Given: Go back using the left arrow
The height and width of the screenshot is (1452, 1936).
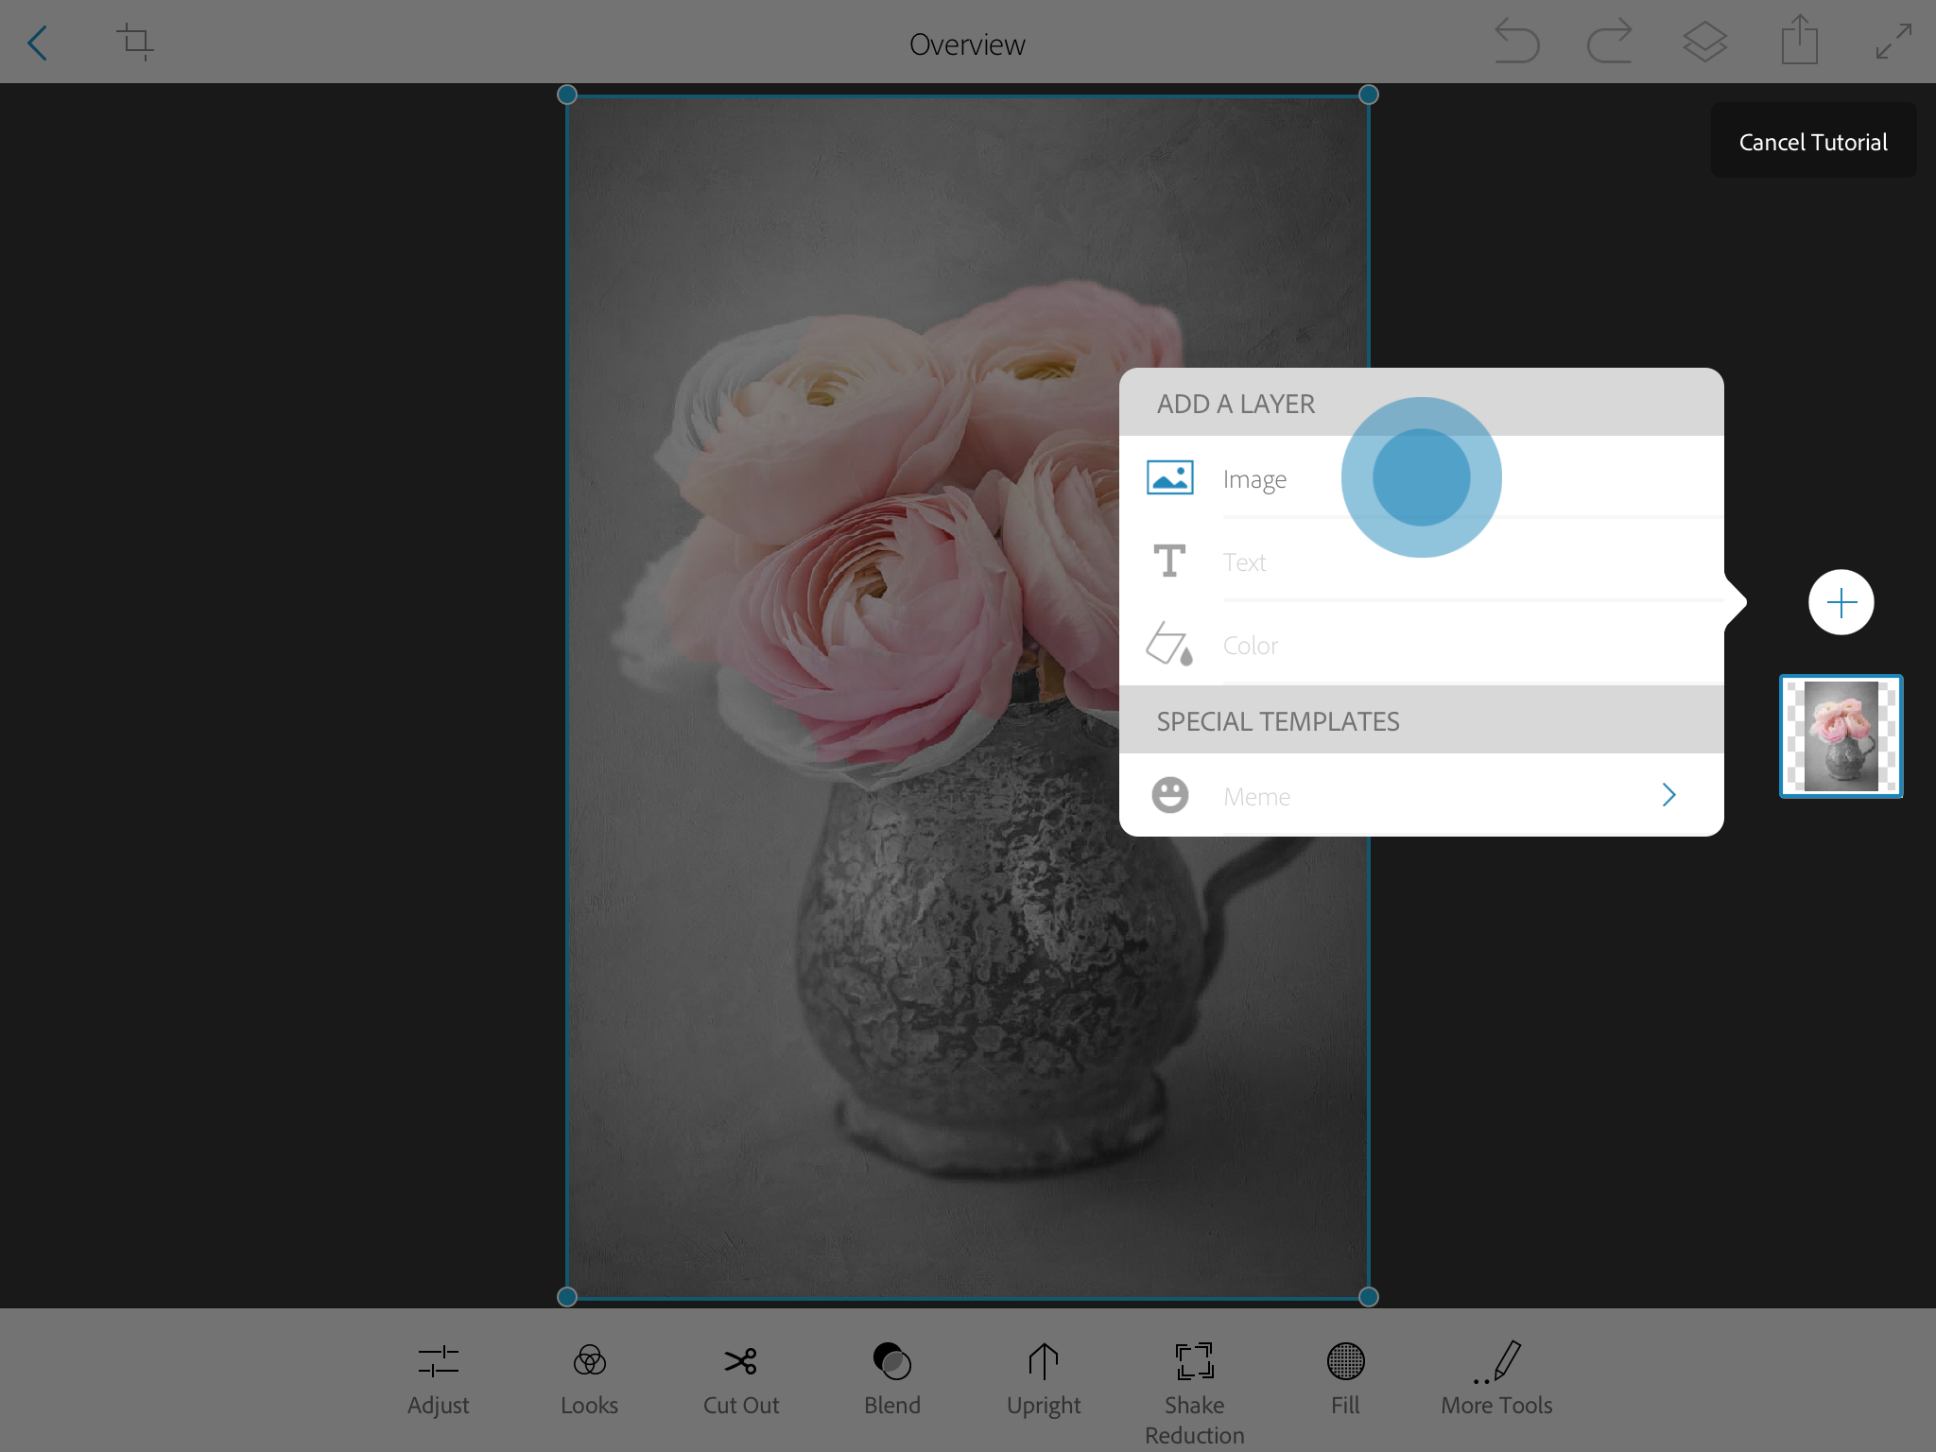Looking at the screenshot, I should click(x=38, y=43).
